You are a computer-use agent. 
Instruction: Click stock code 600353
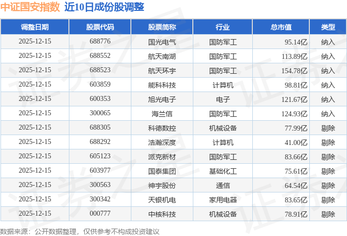(x=100, y=99)
